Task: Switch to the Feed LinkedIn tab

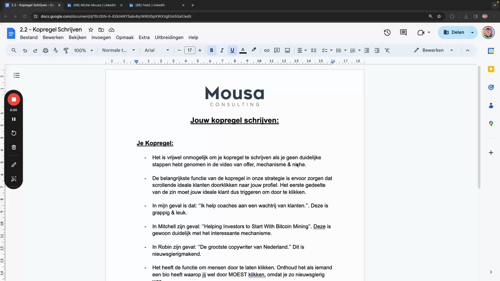Action: tap(156, 5)
